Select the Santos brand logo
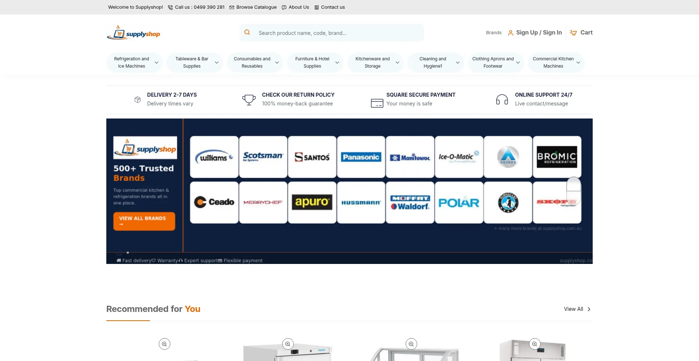The width and height of the screenshot is (699, 361). (x=312, y=157)
